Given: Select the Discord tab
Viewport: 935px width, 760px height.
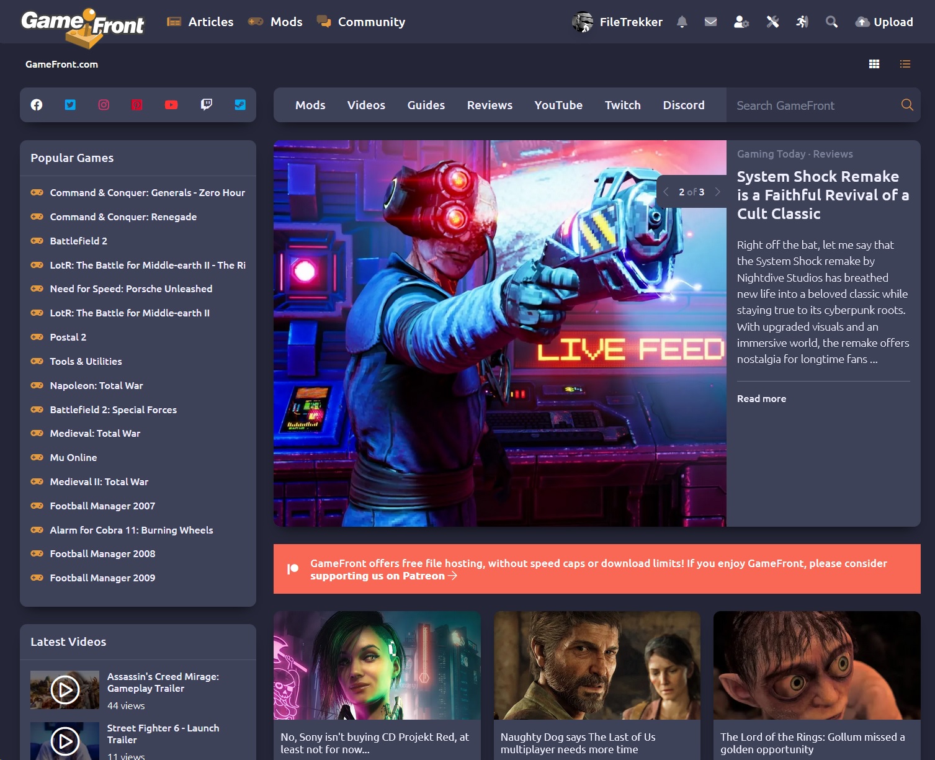Looking at the screenshot, I should (684, 105).
